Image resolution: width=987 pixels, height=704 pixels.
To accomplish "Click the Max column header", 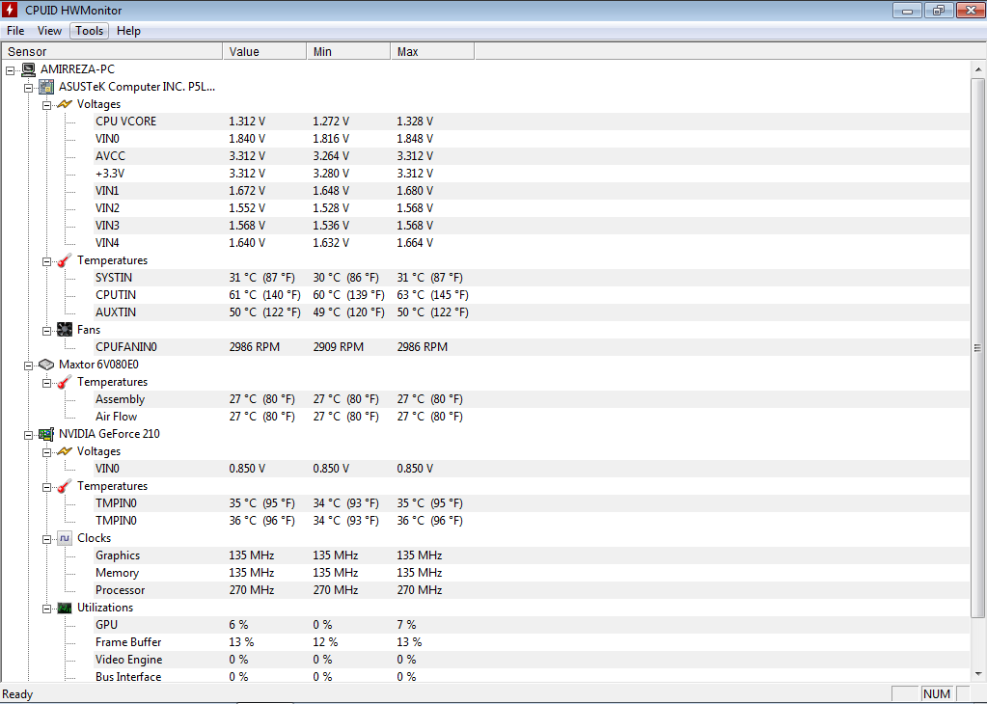I will (x=432, y=51).
